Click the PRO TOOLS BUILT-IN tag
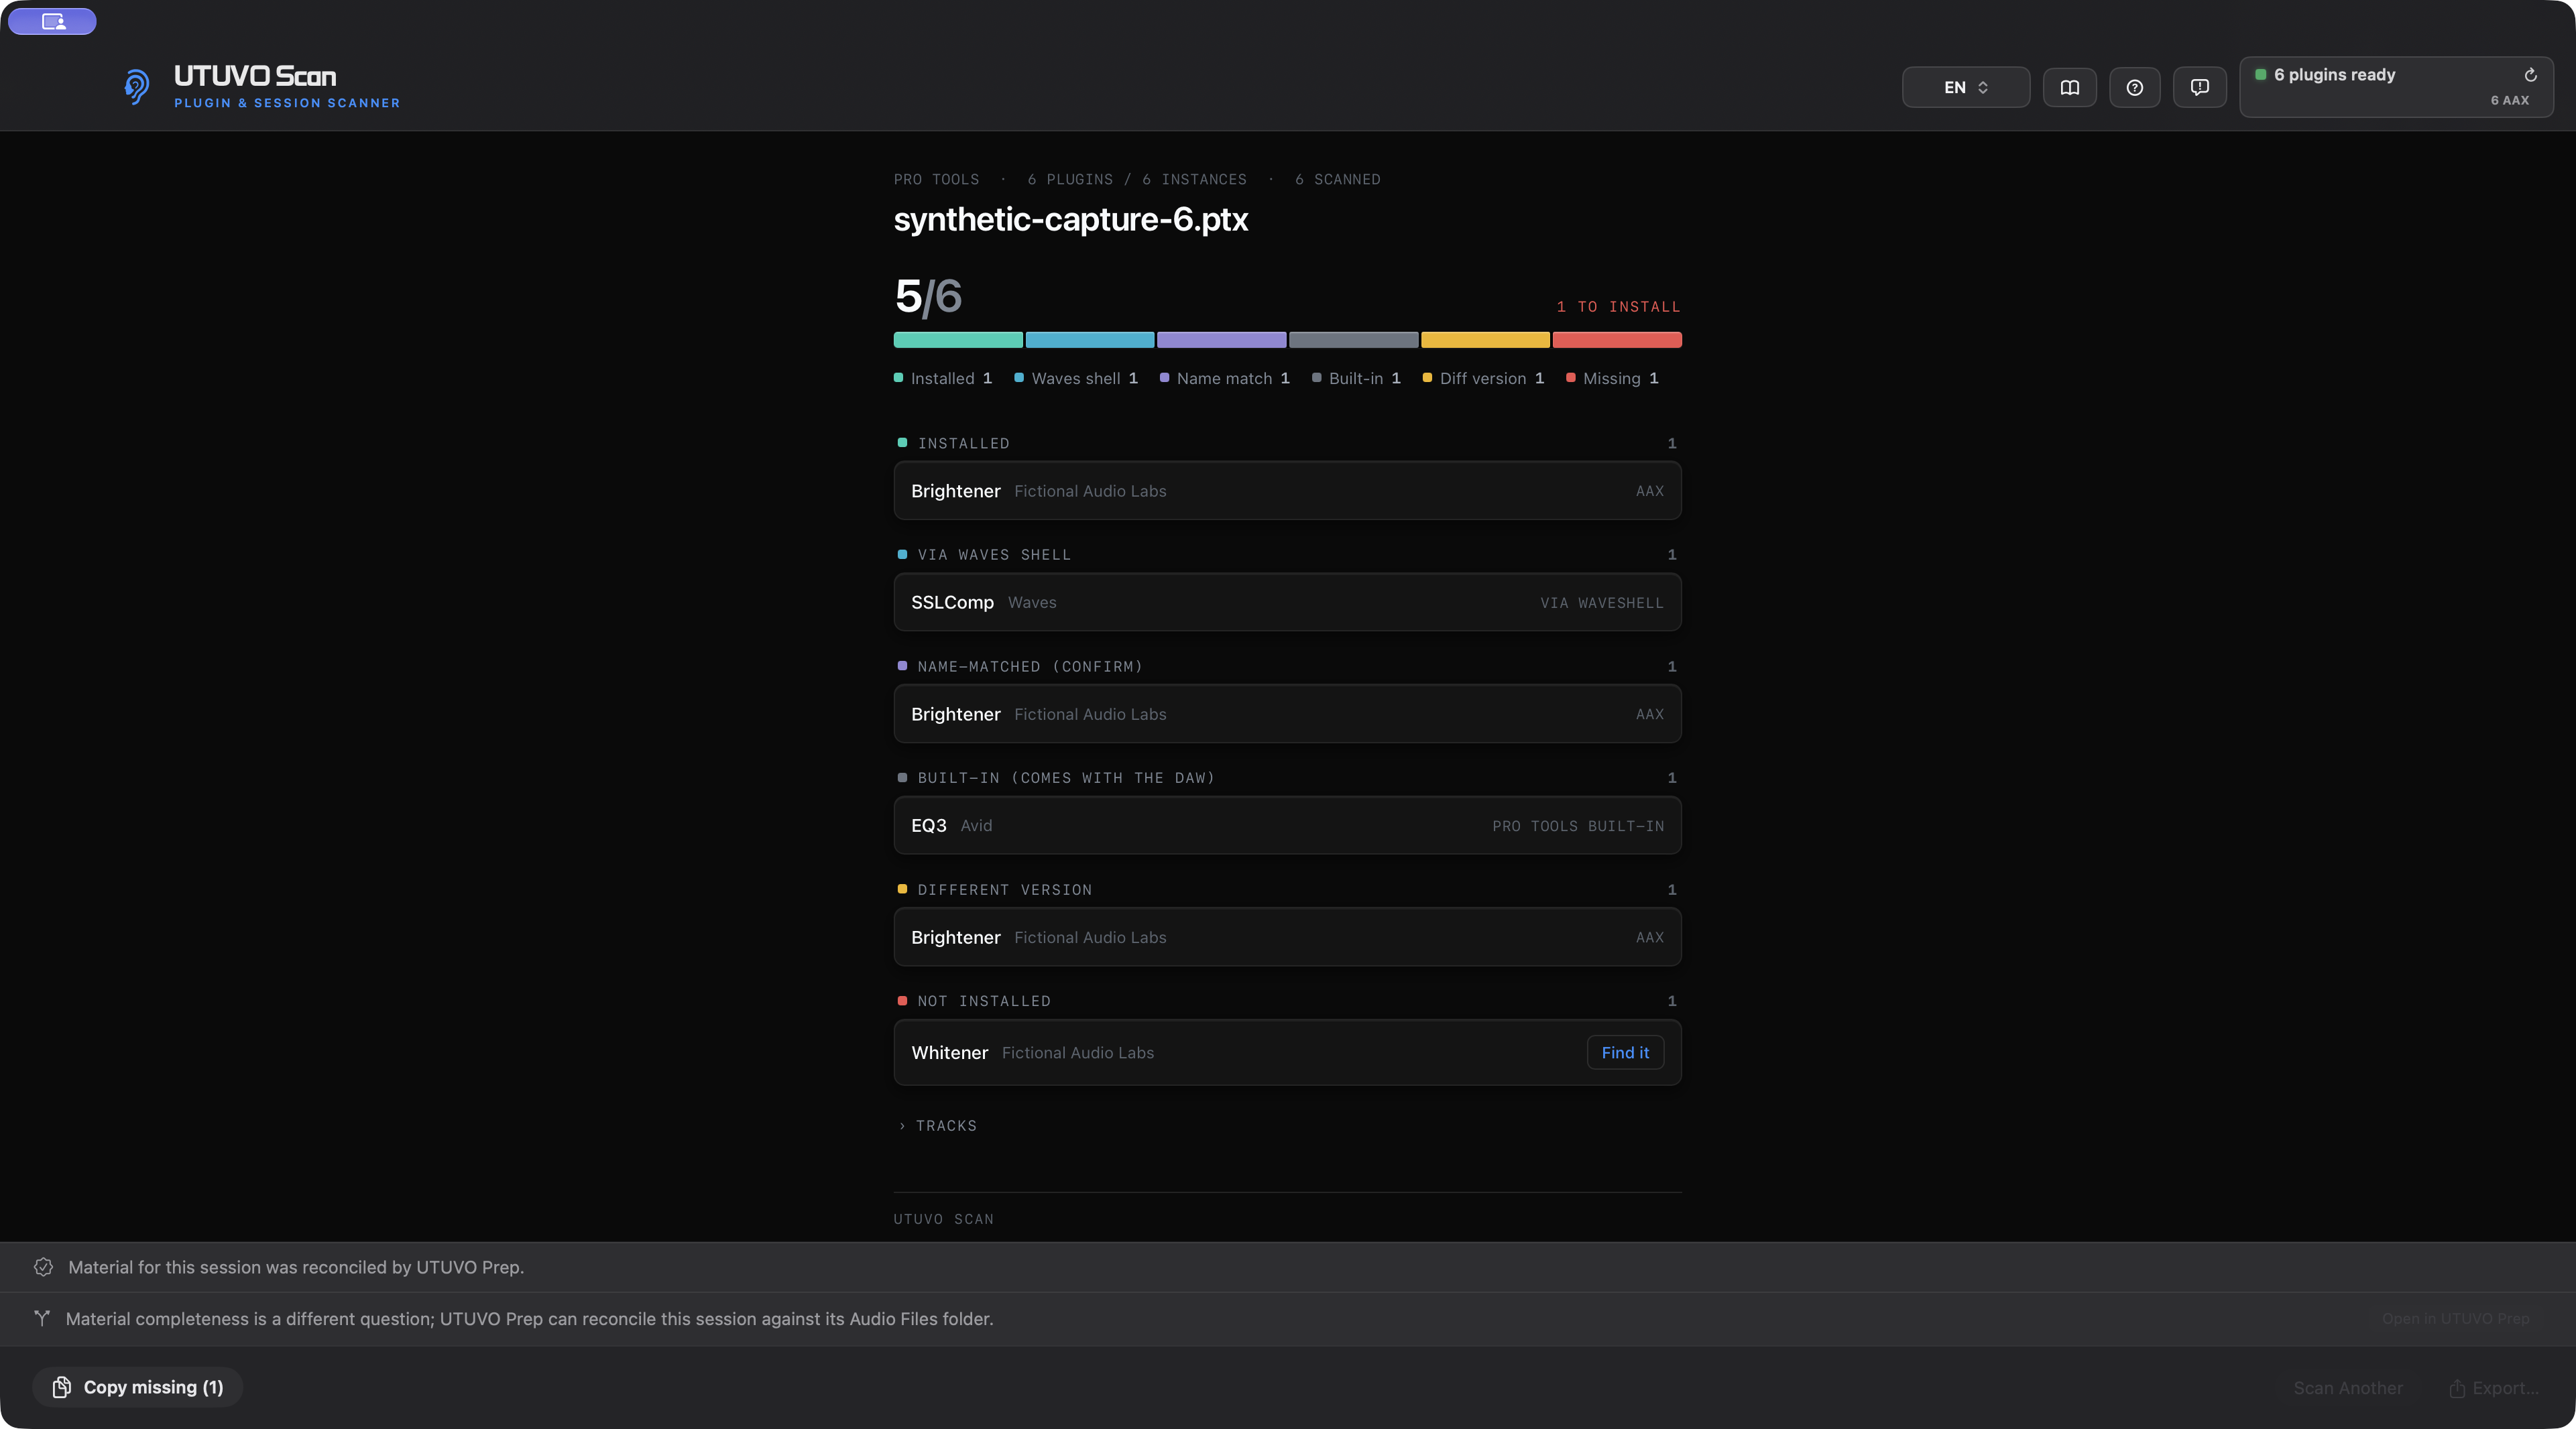The width and height of the screenshot is (2576, 1429). [x=1578, y=826]
